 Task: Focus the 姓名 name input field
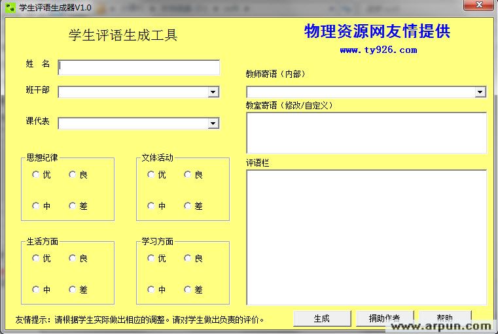(139, 67)
